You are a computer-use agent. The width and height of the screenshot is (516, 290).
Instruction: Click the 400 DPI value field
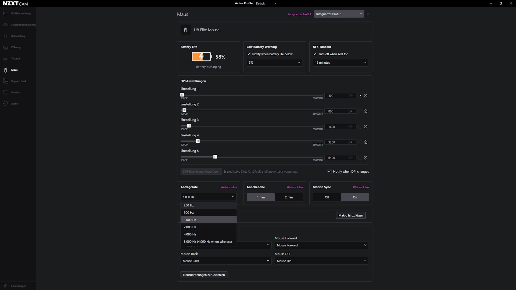(341, 96)
